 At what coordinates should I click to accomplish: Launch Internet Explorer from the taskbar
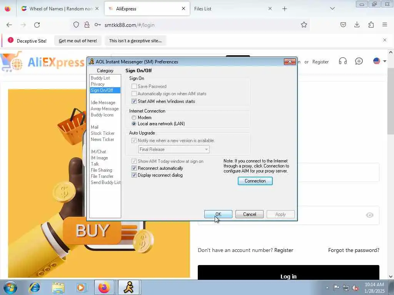pos(34,287)
